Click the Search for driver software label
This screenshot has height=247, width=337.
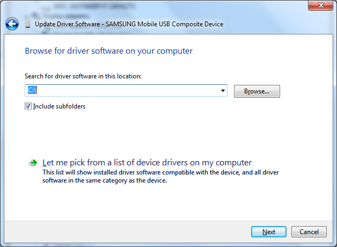pyautogui.click(x=83, y=76)
